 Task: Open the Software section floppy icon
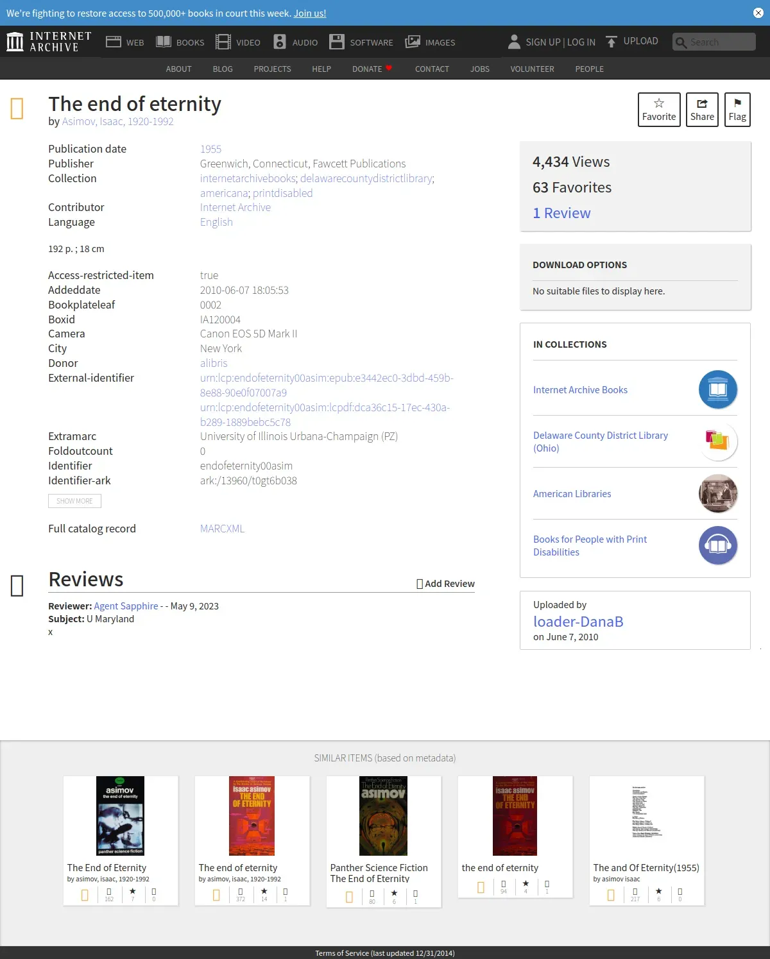[x=337, y=42]
